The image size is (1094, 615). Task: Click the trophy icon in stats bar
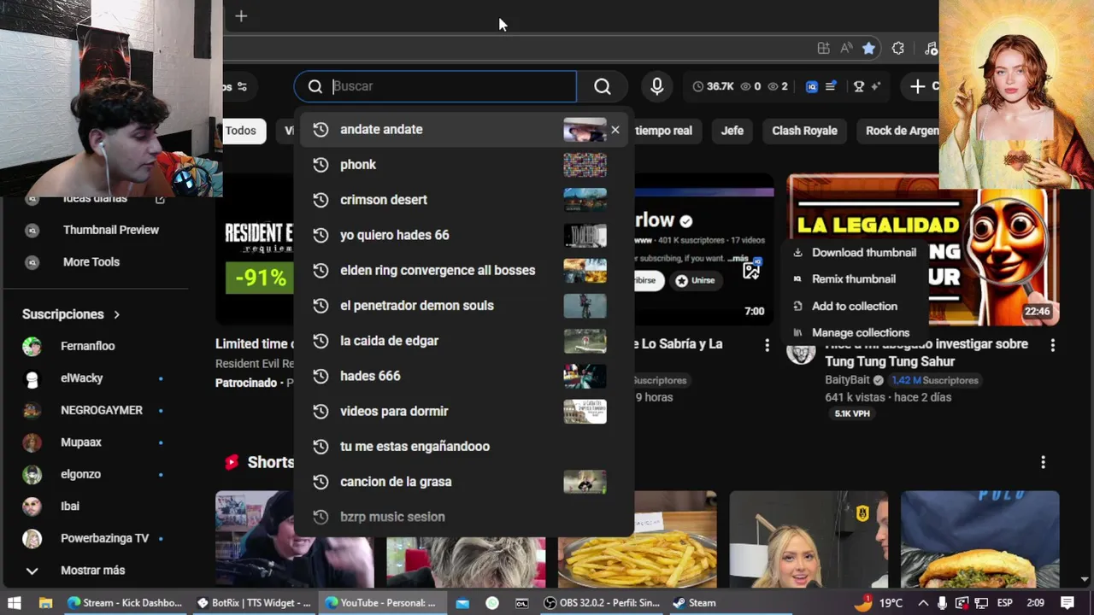(859, 86)
